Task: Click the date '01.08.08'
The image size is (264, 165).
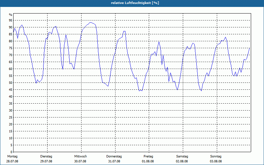Action: (x=148, y=161)
